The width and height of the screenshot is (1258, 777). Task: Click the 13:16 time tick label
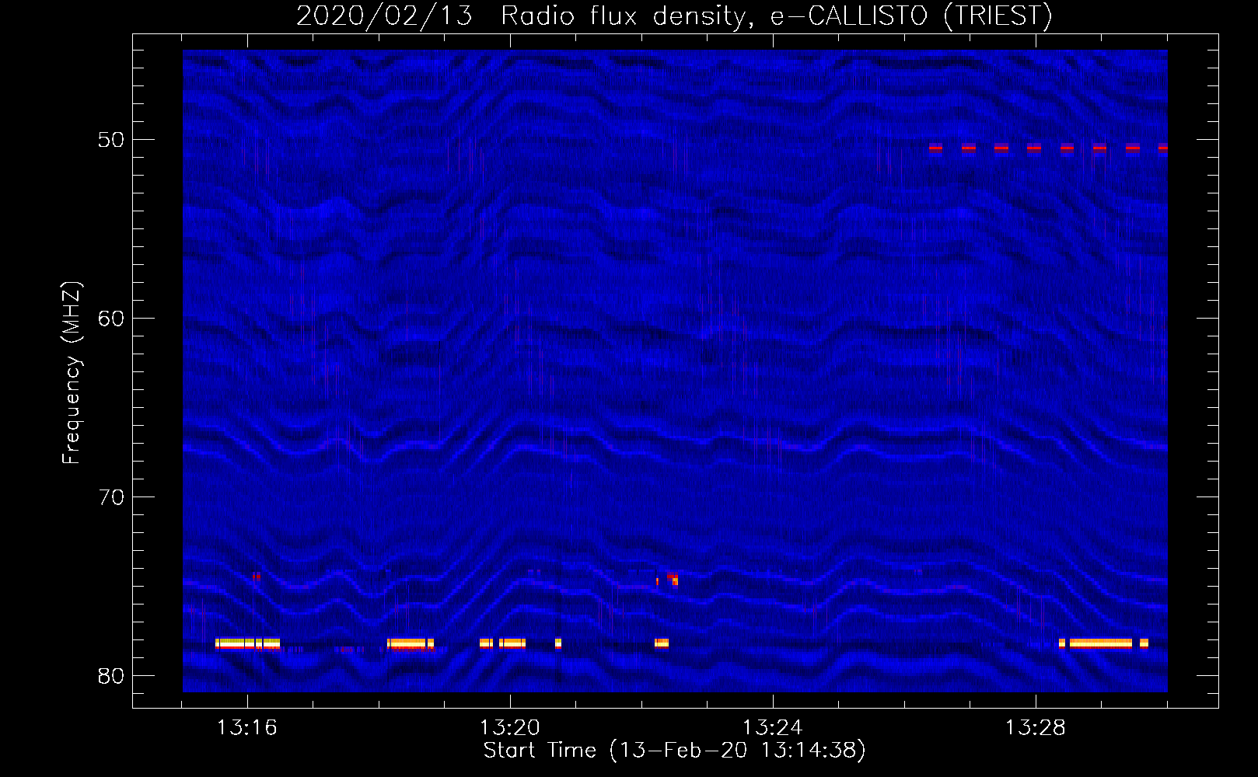(247, 728)
